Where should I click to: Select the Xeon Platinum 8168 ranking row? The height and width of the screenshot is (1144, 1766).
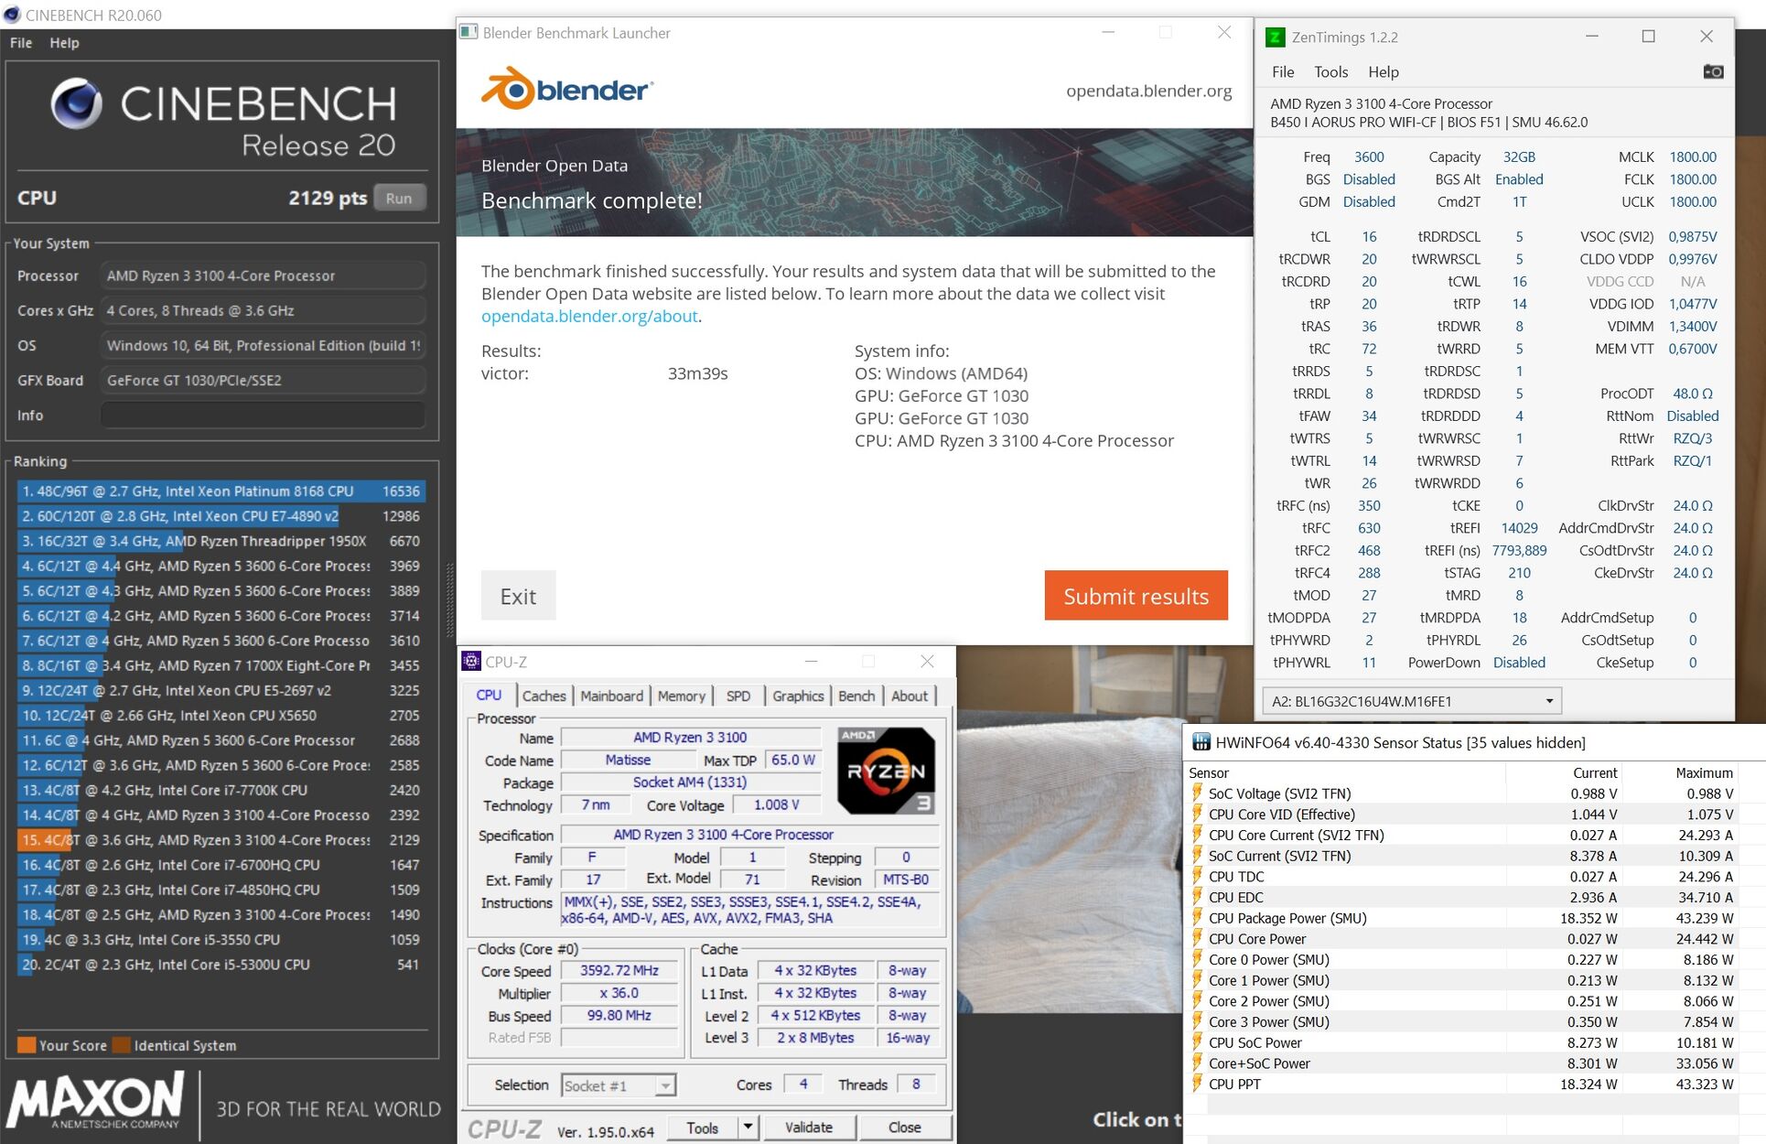pos(221,491)
